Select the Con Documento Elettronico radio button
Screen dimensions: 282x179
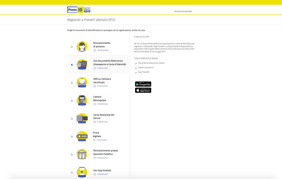coord(72,65)
